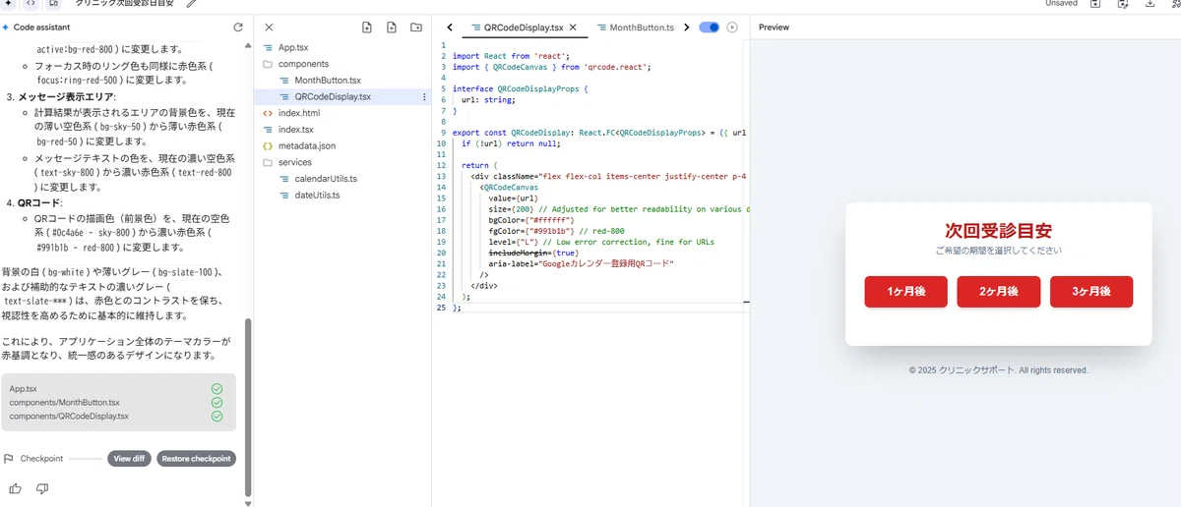The height and width of the screenshot is (507, 1181).
Task: Click the Checkpoint flag icon
Action: tap(9, 459)
